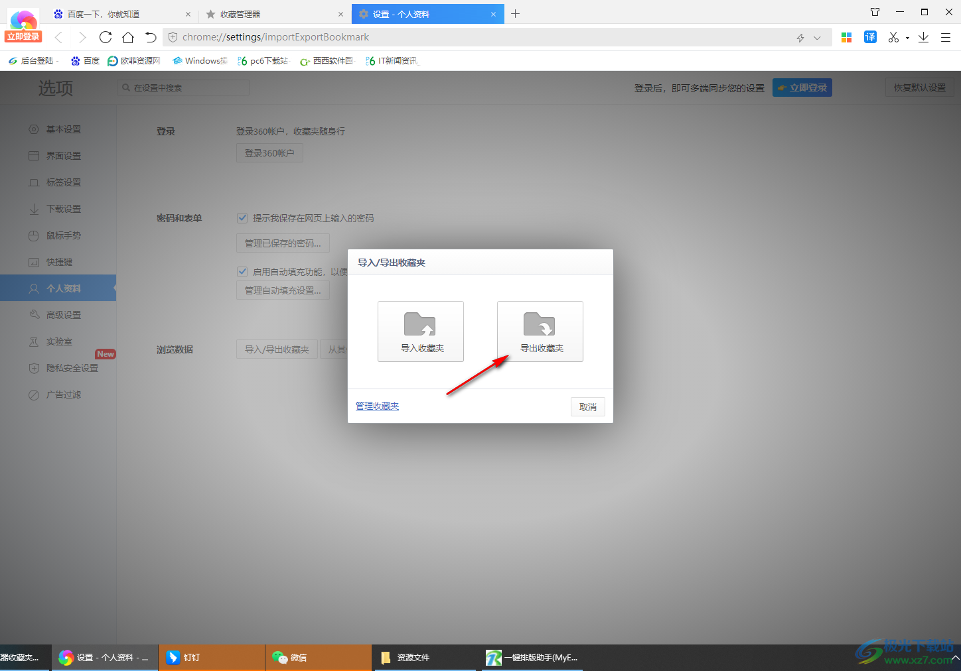Viewport: 961px width, 671px height.
Task: Open 标签设置 in the sidebar
Action: pos(58,182)
